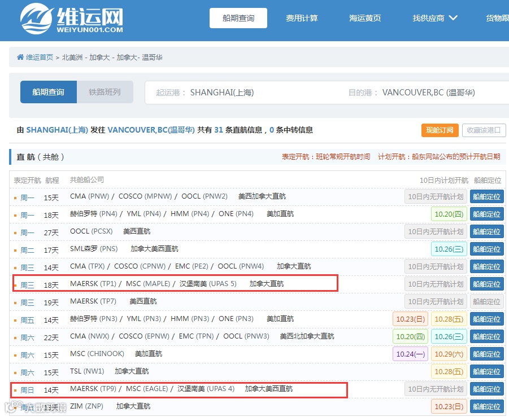Click ZIM (ZNP) carrier text
This screenshot has height=417, width=509.
click(86, 407)
